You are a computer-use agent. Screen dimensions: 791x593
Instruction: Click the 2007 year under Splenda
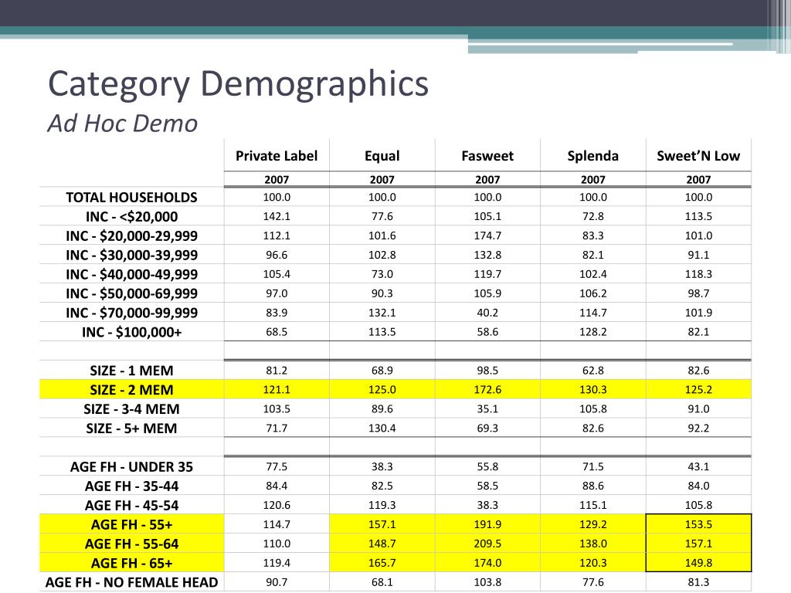pos(592,179)
